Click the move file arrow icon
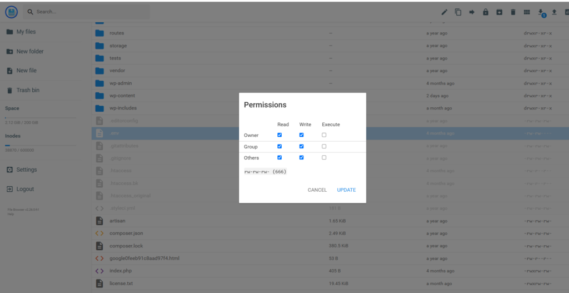Viewport: 569px width, 293px height. click(x=472, y=12)
